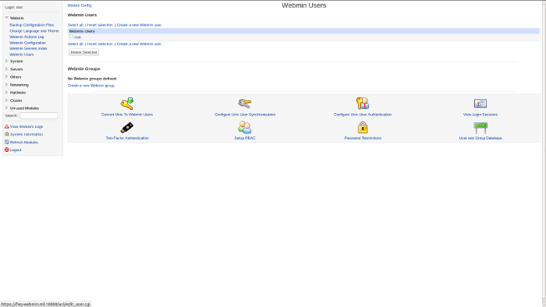Image resolution: width=546 pixels, height=307 pixels.
Task: Expand the System category
Action: 6,62
